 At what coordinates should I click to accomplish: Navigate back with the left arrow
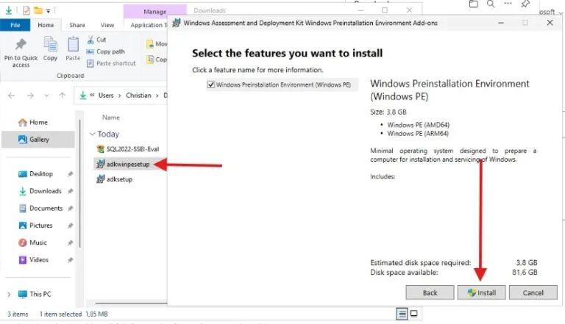12,96
